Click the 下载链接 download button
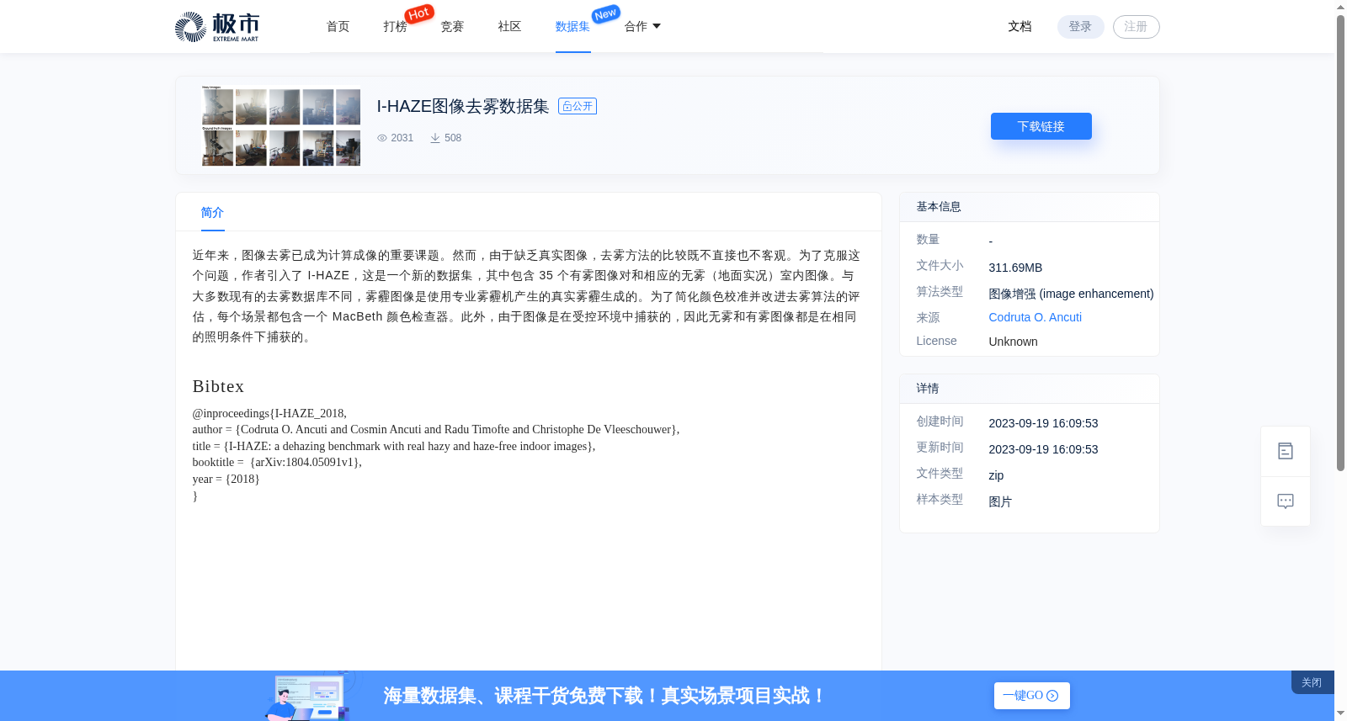The height and width of the screenshot is (721, 1347). click(x=1041, y=126)
